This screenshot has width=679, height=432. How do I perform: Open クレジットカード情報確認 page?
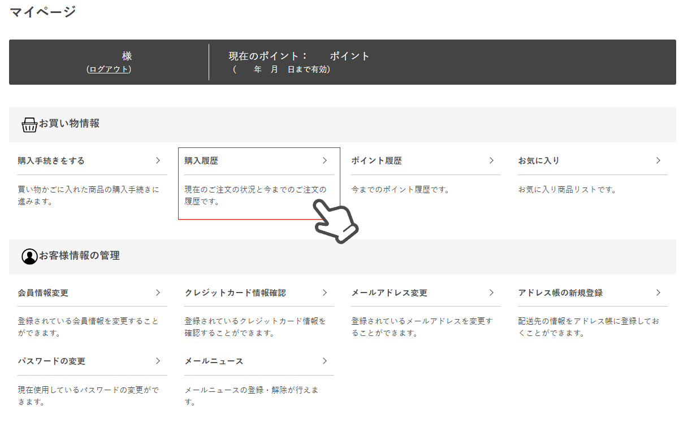(235, 293)
